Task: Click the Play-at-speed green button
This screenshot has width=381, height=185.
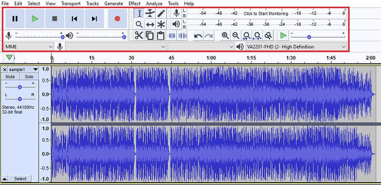Action: [x=283, y=36]
